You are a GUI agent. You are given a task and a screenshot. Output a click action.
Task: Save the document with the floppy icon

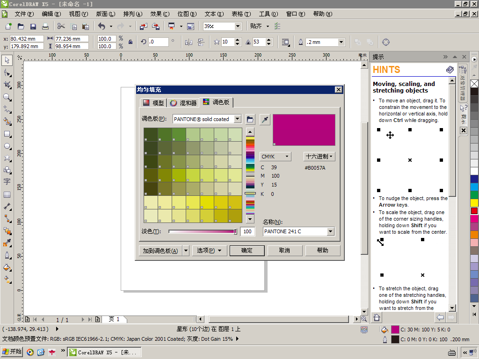pos(33,26)
